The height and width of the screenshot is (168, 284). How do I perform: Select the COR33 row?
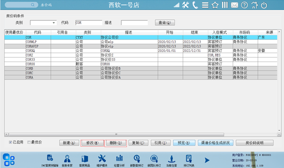[141, 60]
